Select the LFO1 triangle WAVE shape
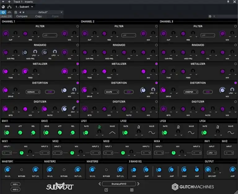The image size is (238, 194). (112, 133)
